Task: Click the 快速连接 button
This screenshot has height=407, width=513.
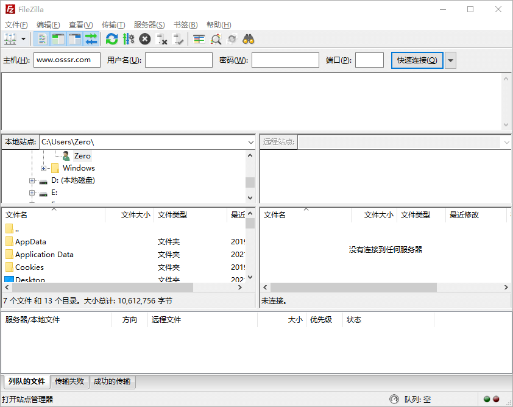Action: (417, 60)
